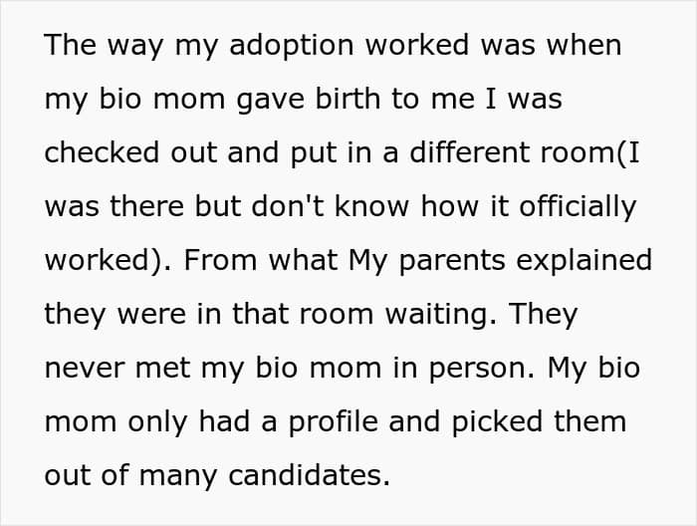Click the word "The" at paragraph start
Viewport: 697px width, 526px height.
coord(71,45)
